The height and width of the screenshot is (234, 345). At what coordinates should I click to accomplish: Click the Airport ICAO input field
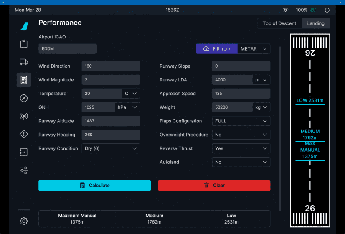pyautogui.click(x=68, y=49)
